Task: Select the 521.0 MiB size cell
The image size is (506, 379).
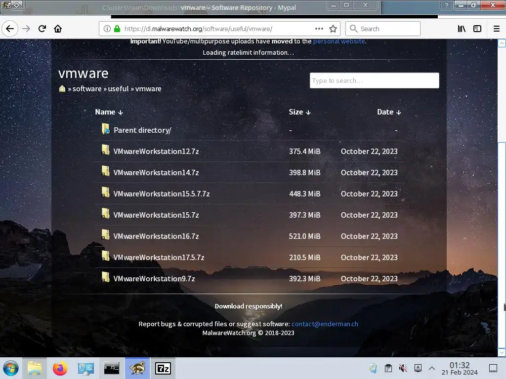Action: [304, 236]
